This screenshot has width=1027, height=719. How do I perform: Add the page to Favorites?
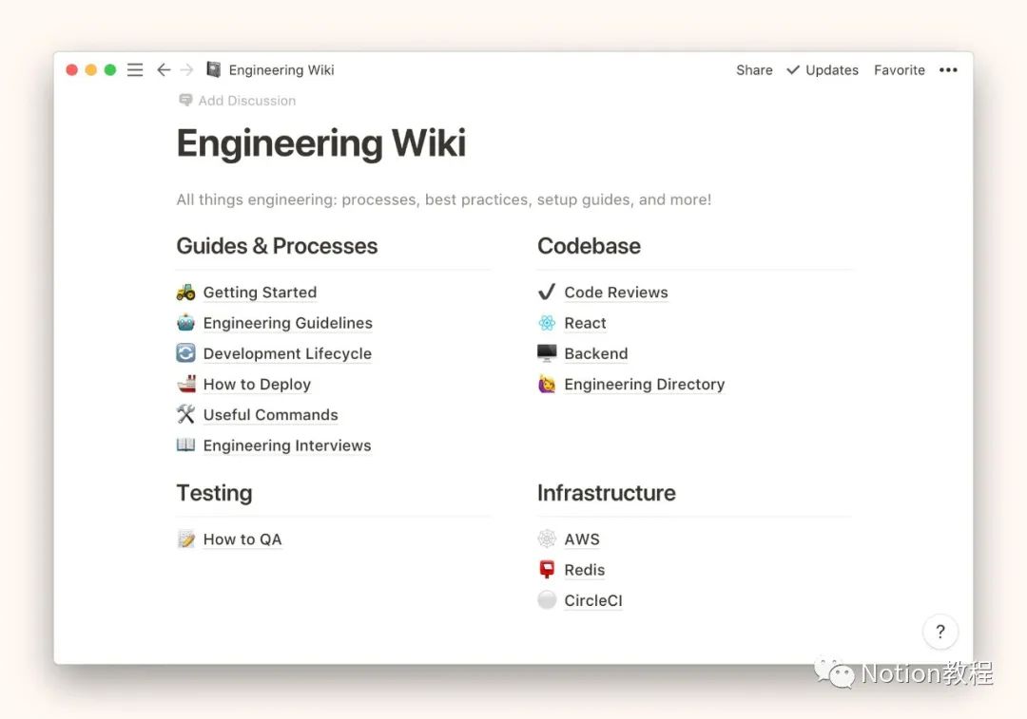pos(899,69)
